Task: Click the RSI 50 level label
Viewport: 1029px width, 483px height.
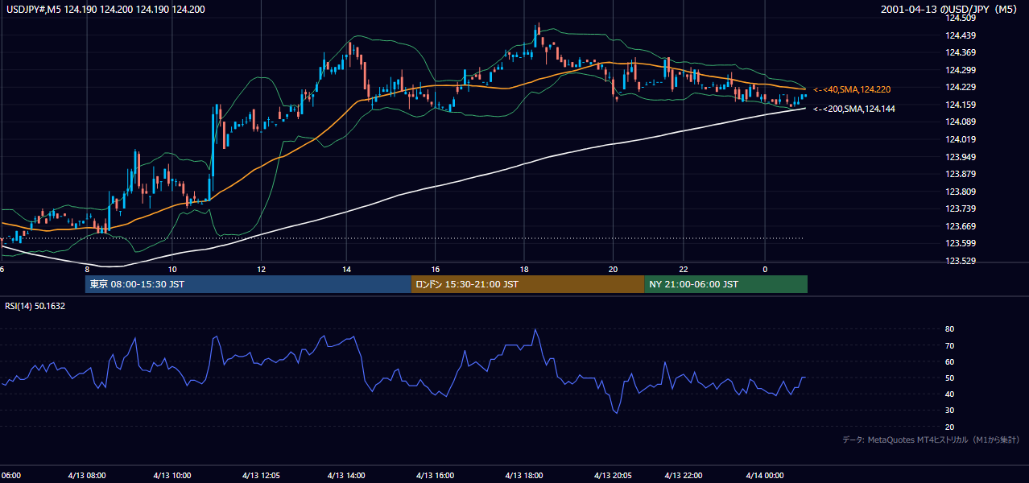Action: coord(949,378)
